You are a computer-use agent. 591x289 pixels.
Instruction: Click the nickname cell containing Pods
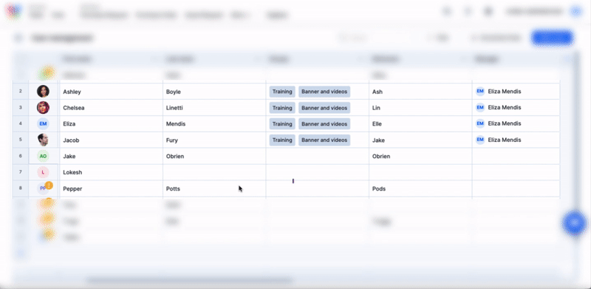pyautogui.click(x=420, y=188)
